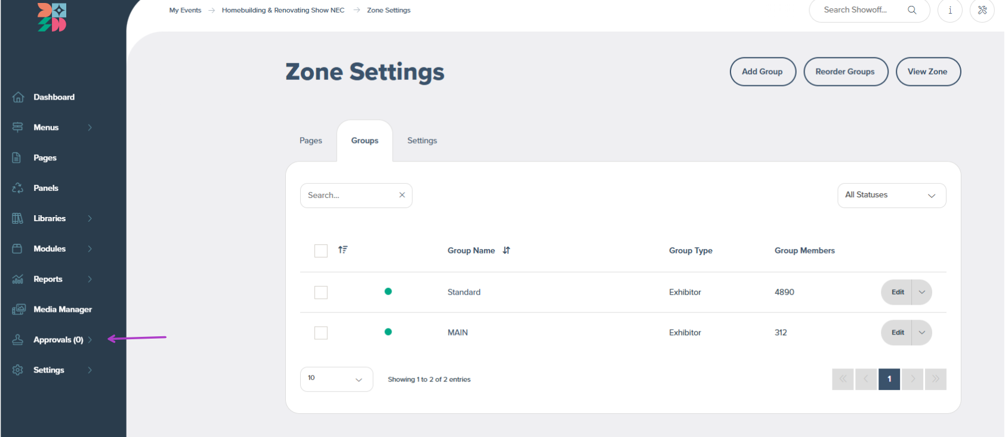Click green status dot for Standard group
The image size is (1005, 437).
click(x=388, y=292)
